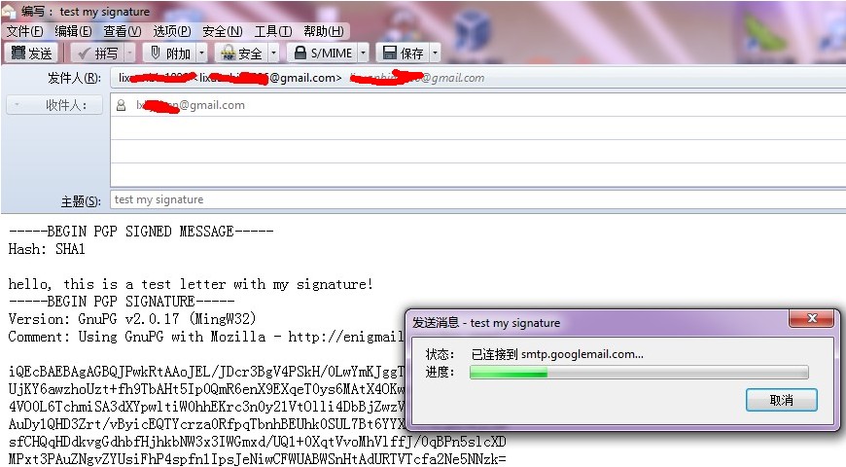
Task: Click the empty second recipient row
Action: point(477,128)
